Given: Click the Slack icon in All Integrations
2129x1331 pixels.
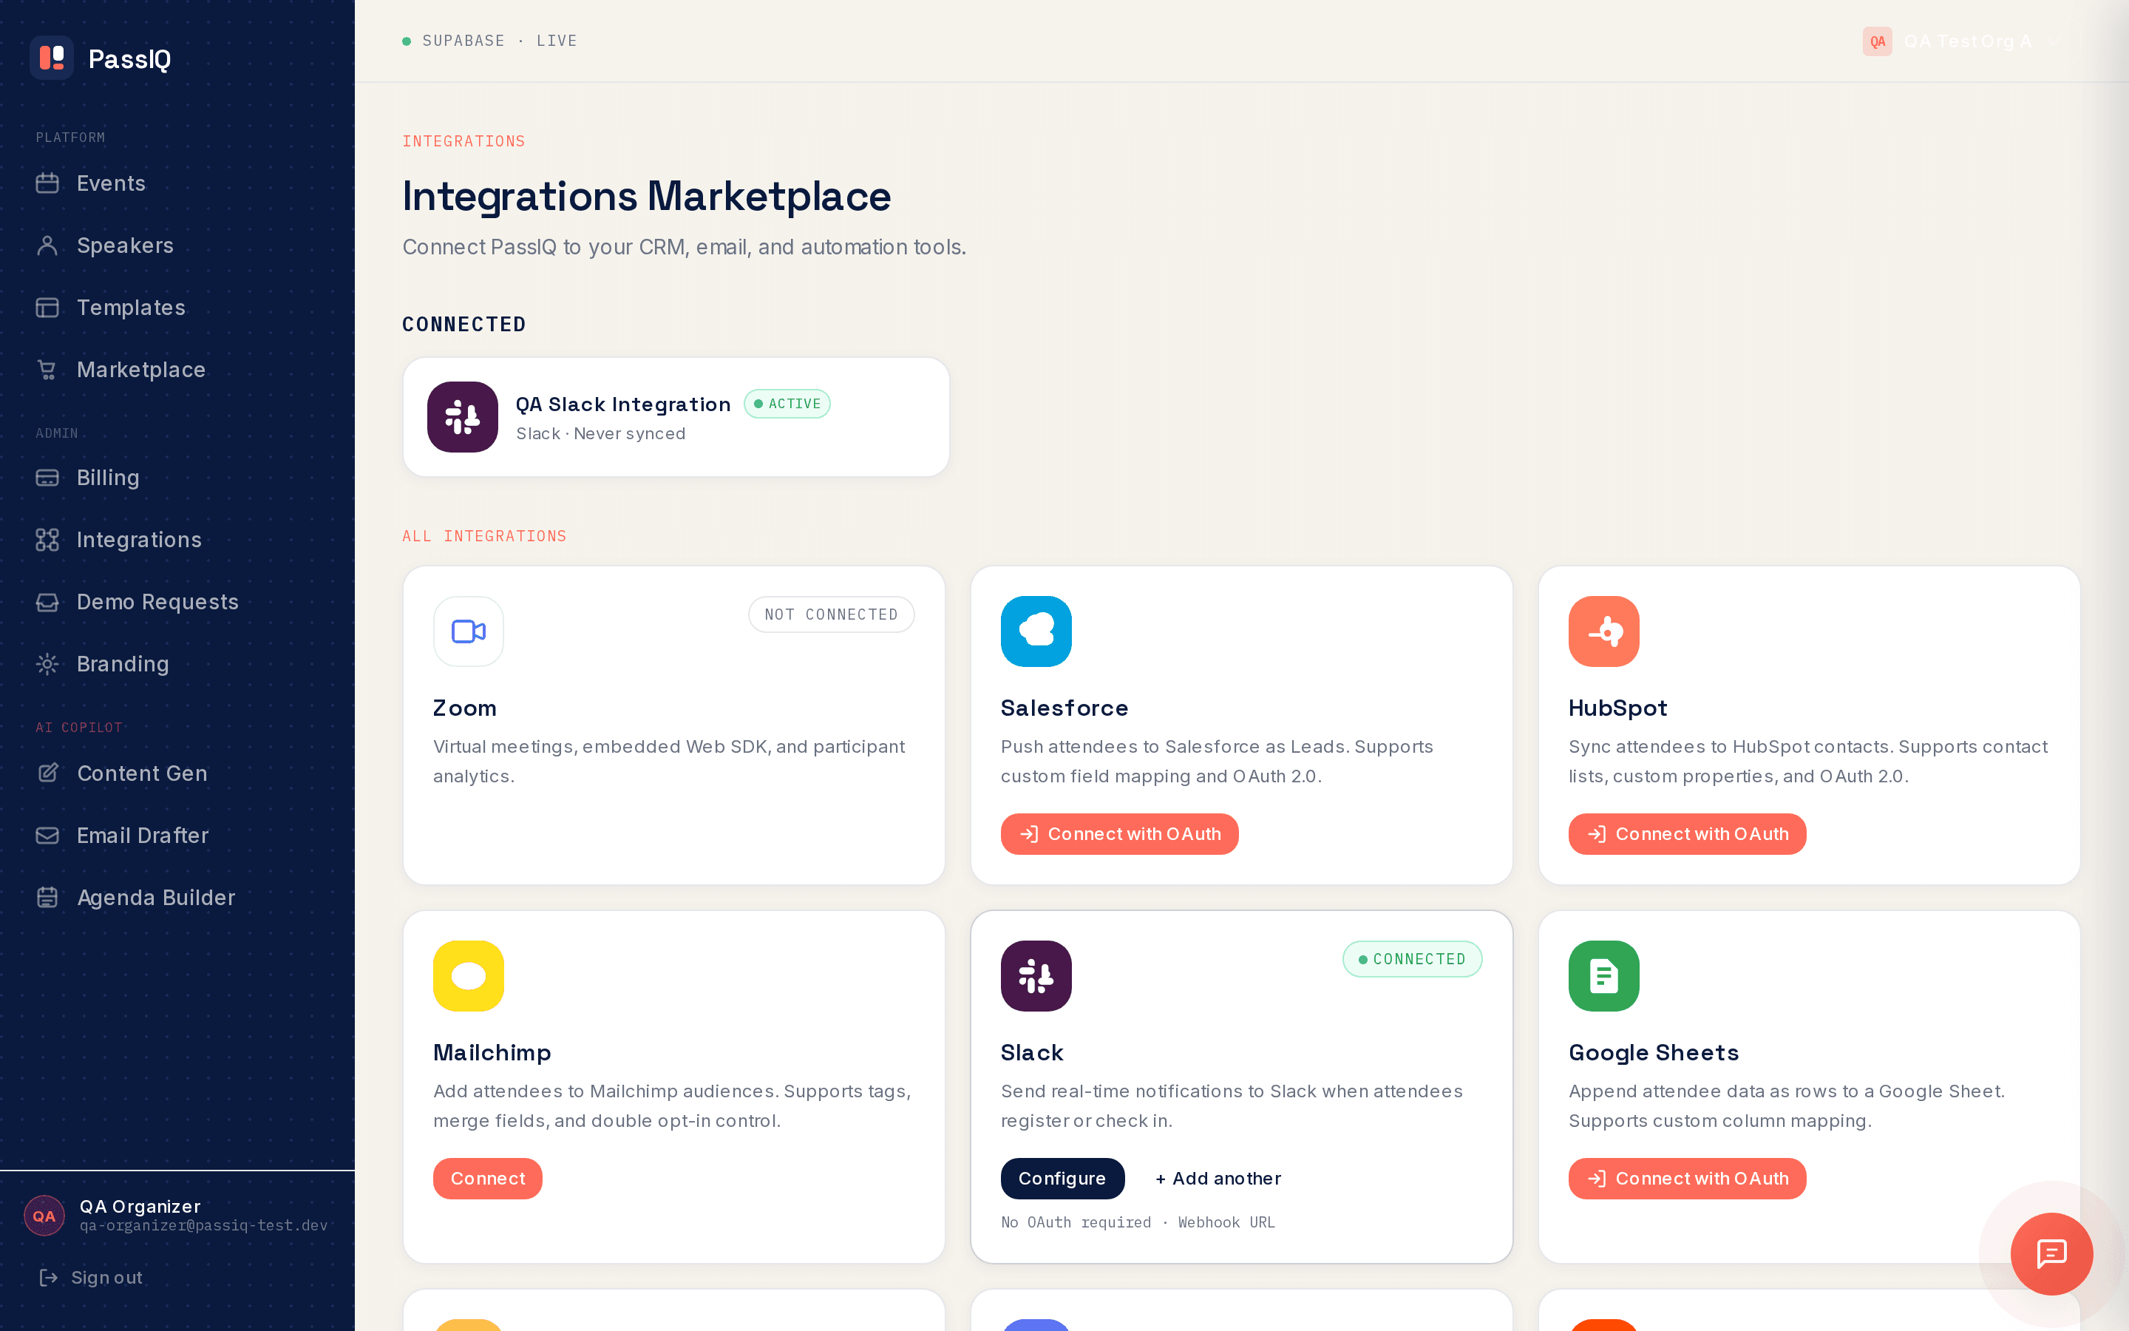Looking at the screenshot, I should tap(1036, 976).
